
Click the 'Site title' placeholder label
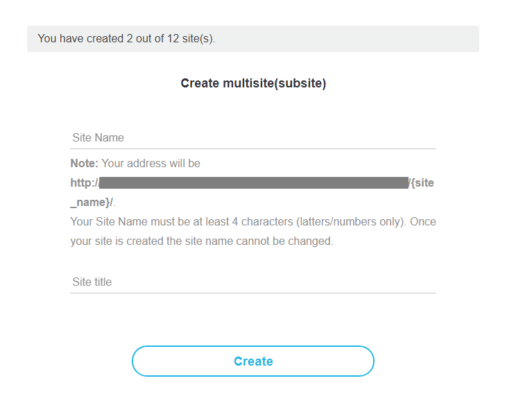(92, 282)
